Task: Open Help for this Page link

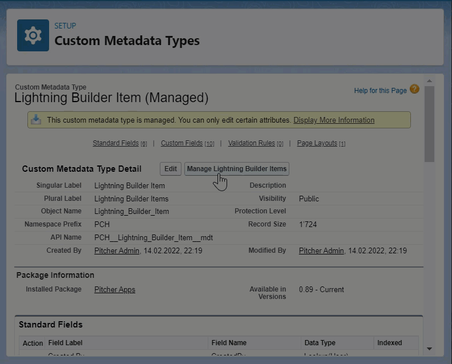Action: [380, 91]
